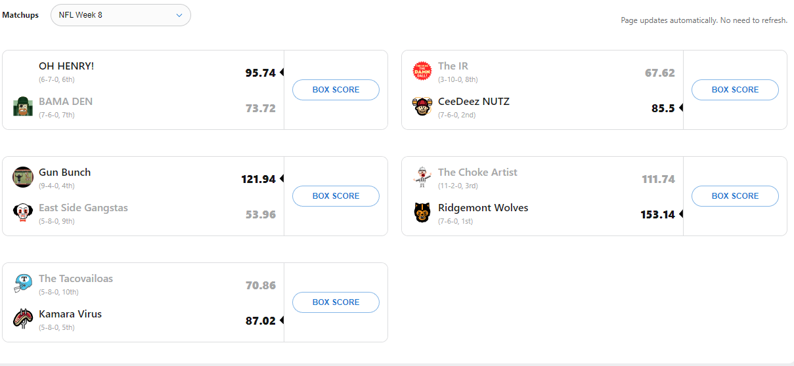794x366 pixels.
Task: Click the Gun Bunch team logo
Action: (23, 177)
